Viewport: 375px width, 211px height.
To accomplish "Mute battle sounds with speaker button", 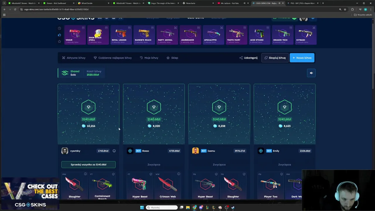I will (311, 73).
